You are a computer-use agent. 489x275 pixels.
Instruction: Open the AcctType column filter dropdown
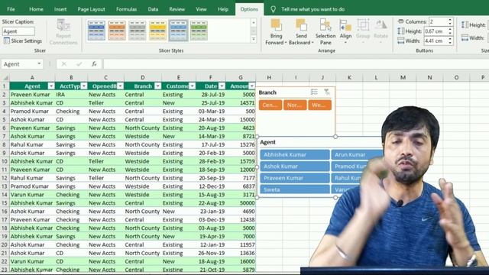(x=84, y=86)
